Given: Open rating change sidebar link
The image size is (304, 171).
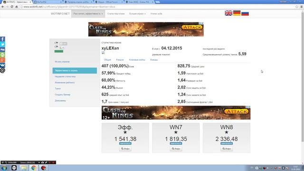Looking at the screenshot, I should (65, 83).
